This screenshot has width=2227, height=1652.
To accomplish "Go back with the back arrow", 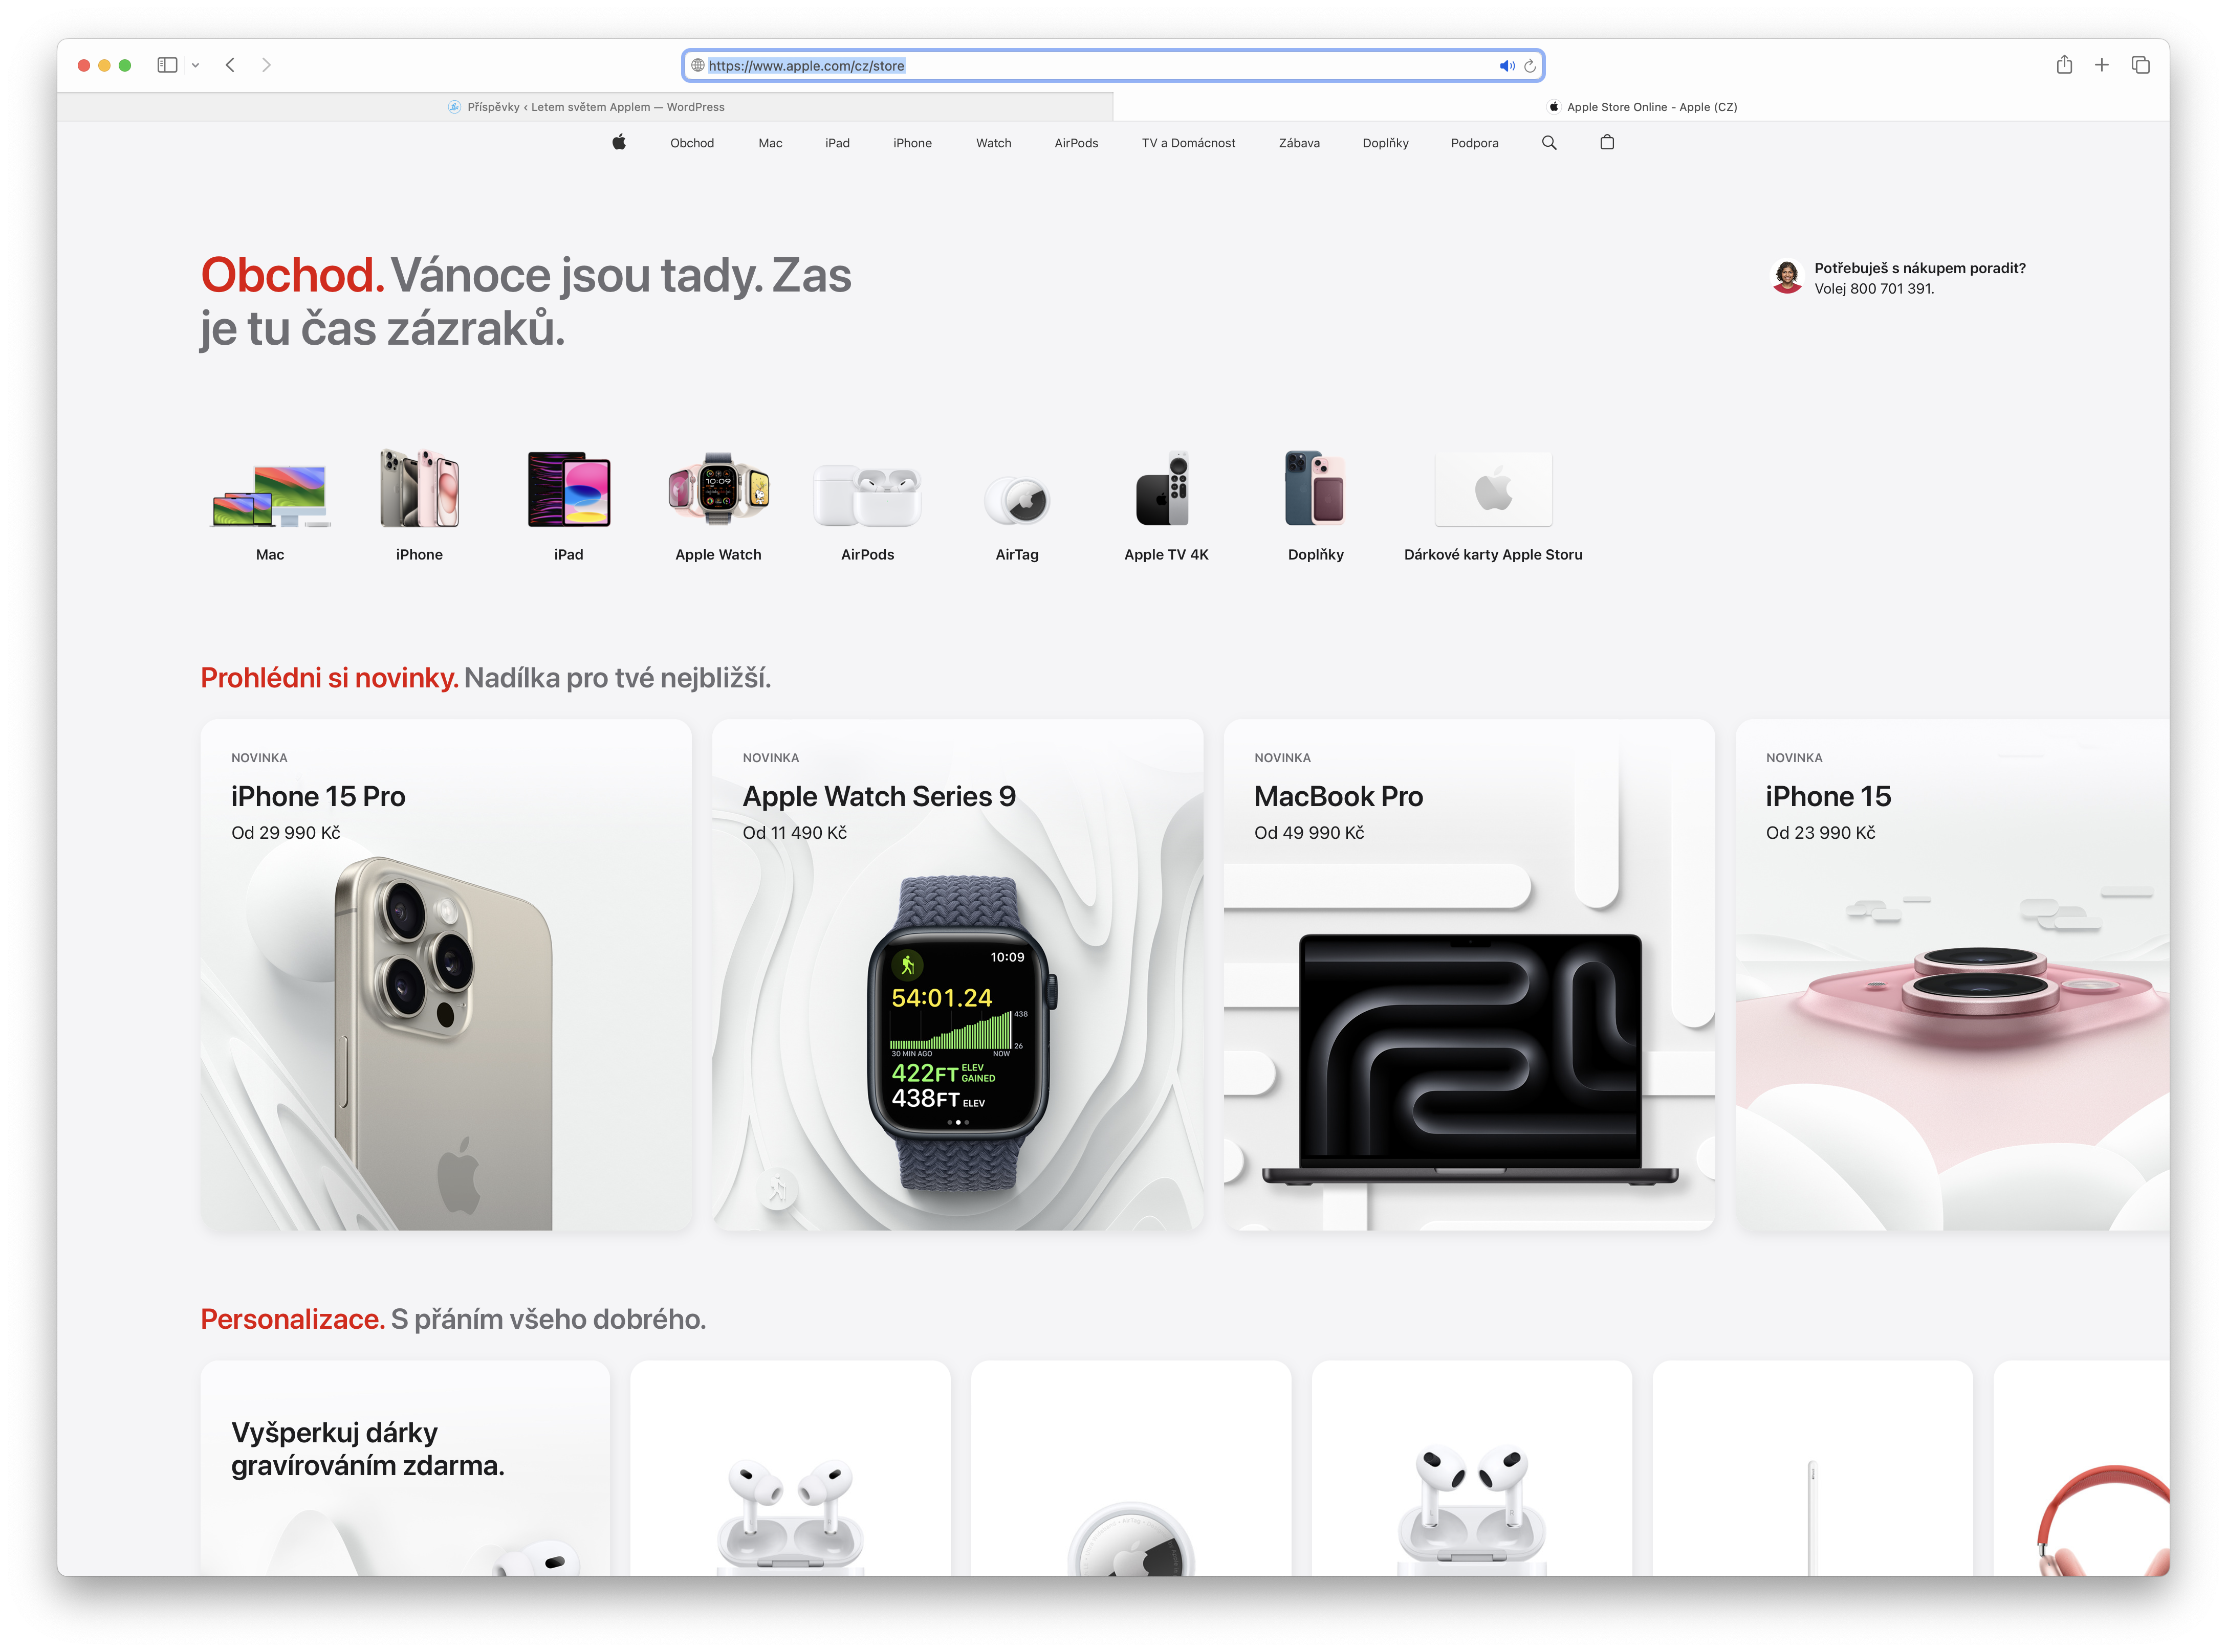I will 230,65.
